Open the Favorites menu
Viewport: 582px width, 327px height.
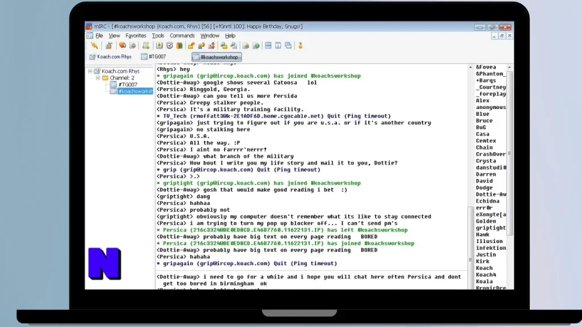click(x=136, y=36)
